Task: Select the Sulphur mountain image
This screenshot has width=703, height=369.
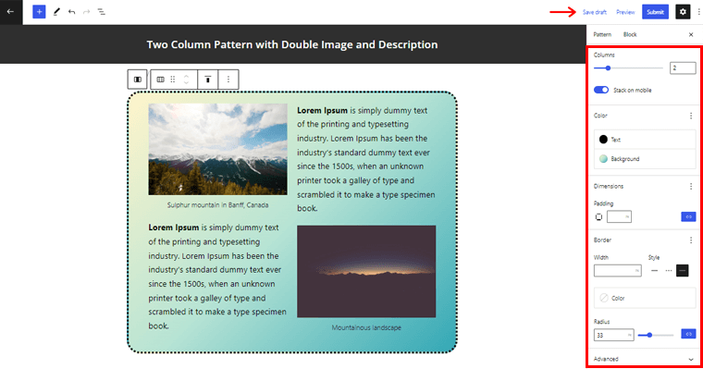Action: [218, 149]
